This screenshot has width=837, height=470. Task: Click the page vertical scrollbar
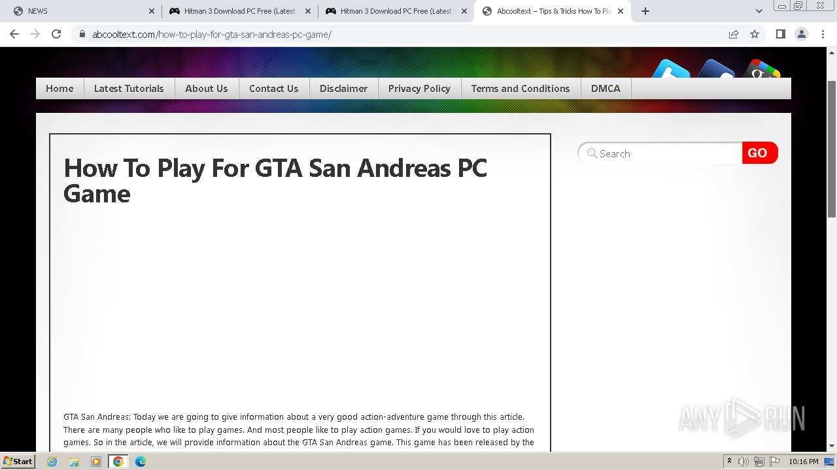coord(832,150)
